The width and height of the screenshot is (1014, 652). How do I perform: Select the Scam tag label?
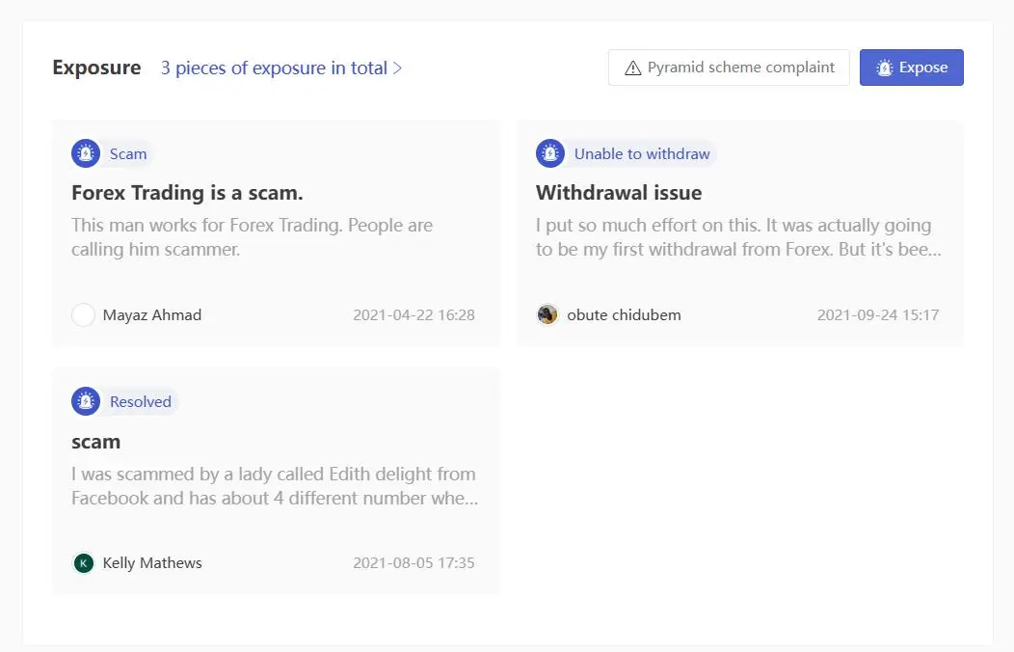click(x=128, y=154)
